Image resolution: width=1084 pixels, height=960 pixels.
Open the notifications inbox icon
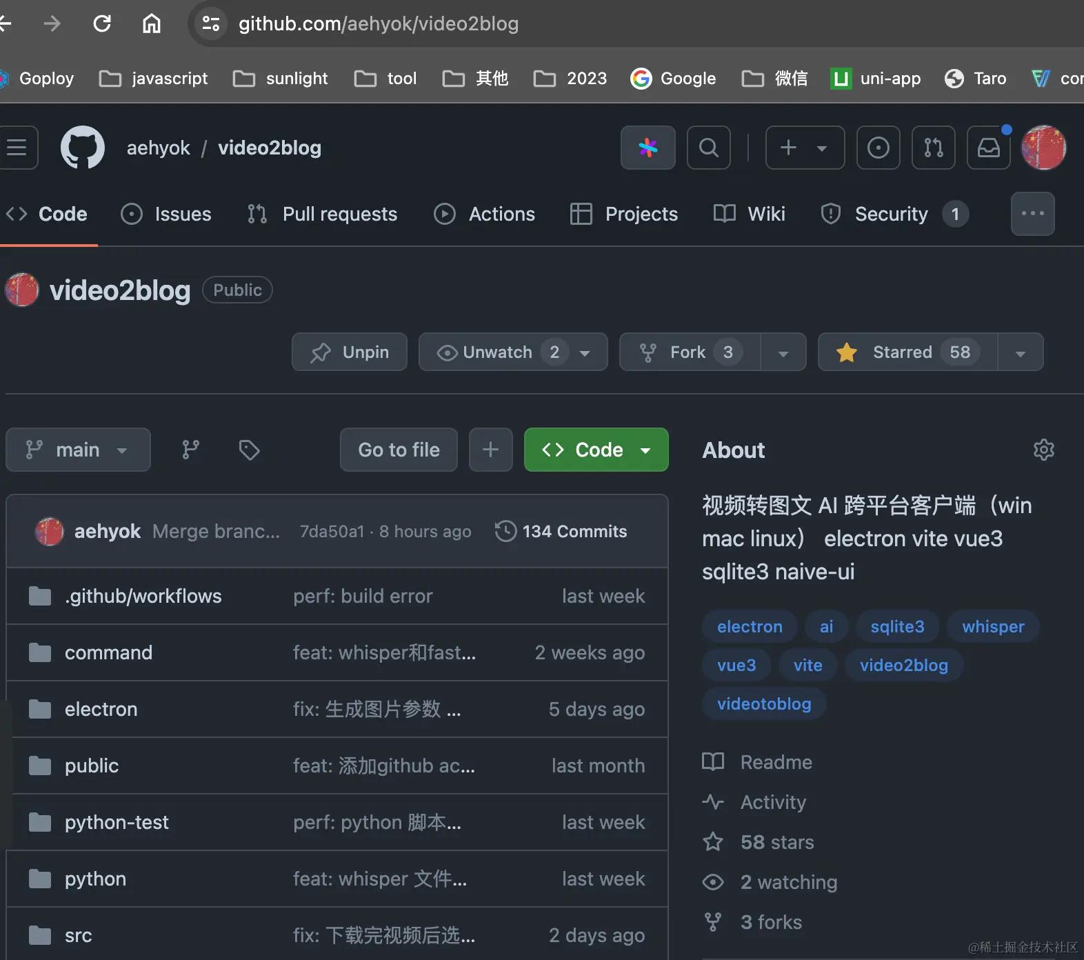[x=989, y=148]
